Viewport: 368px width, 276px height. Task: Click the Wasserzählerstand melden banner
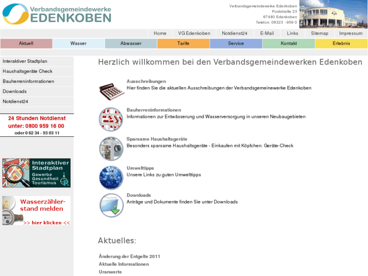[36, 211]
